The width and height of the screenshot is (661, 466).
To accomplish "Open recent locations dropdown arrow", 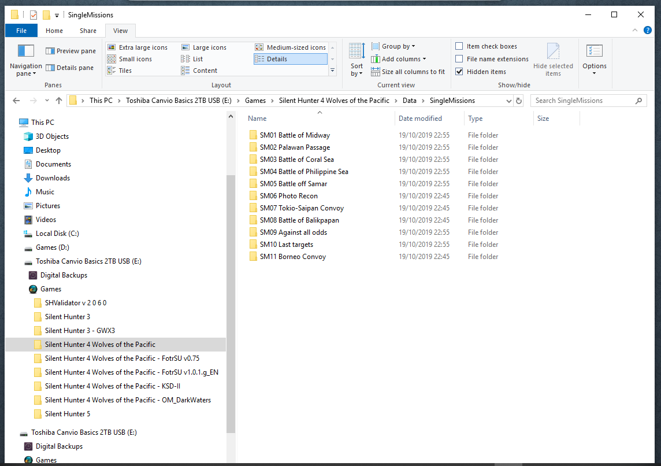I will 47,101.
